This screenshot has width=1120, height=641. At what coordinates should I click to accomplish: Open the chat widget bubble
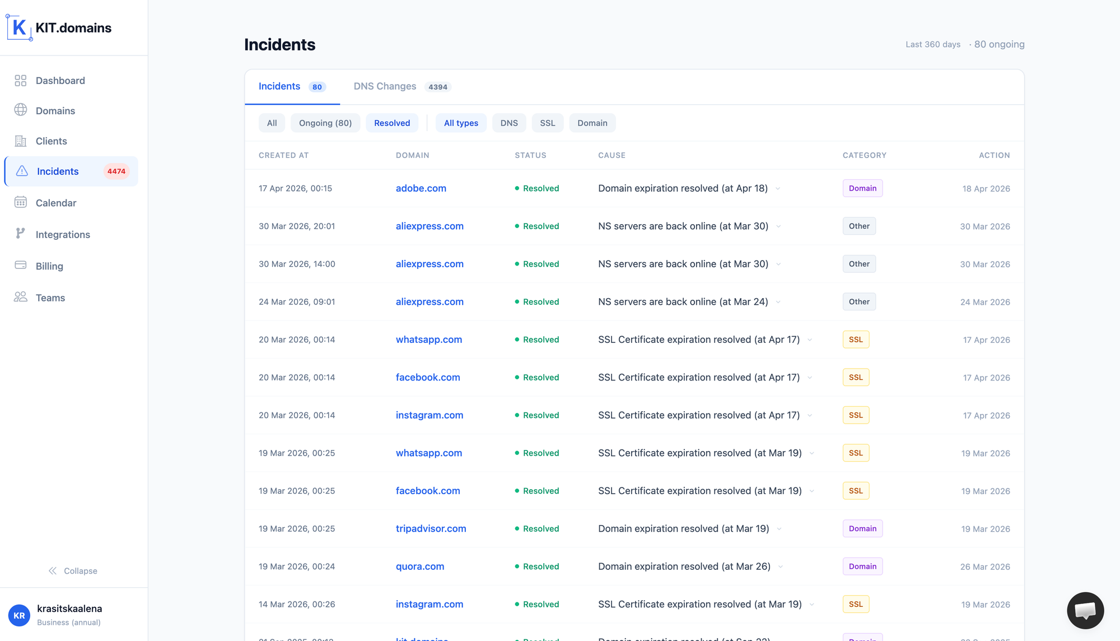(x=1085, y=610)
